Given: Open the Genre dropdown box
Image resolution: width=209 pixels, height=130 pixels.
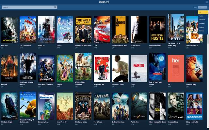Looking at the screenshot, I should [202, 7].
